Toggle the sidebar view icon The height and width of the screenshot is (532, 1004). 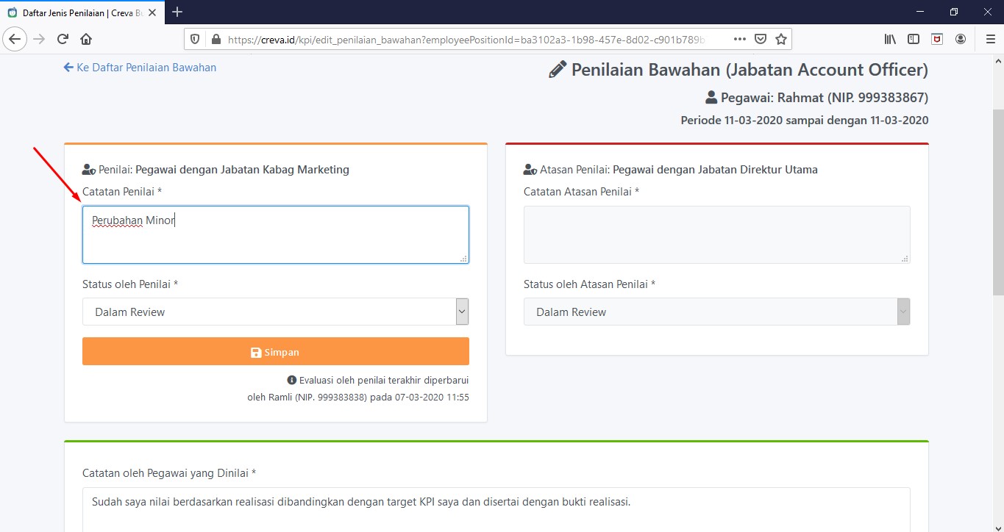(914, 39)
